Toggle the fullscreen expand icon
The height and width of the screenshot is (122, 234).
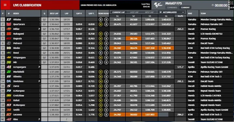click(x=231, y=3)
